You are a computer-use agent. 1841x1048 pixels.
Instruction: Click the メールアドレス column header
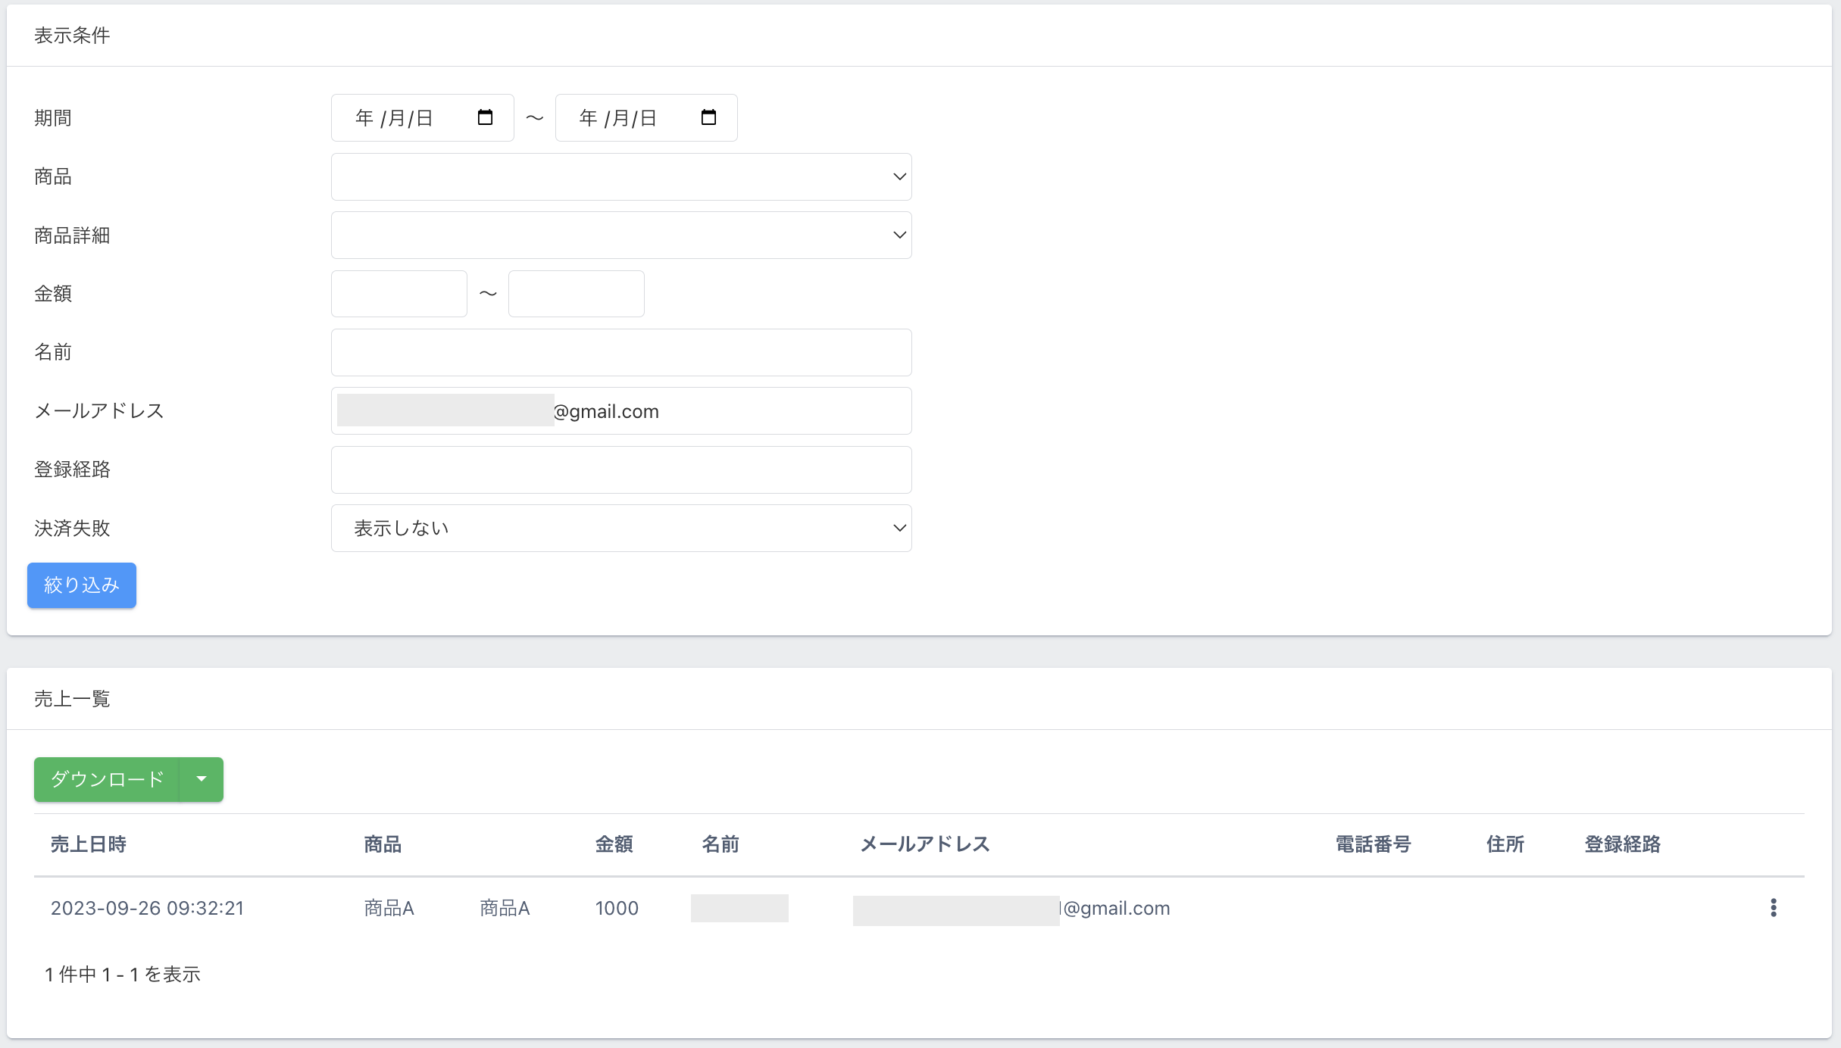pyautogui.click(x=925, y=844)
